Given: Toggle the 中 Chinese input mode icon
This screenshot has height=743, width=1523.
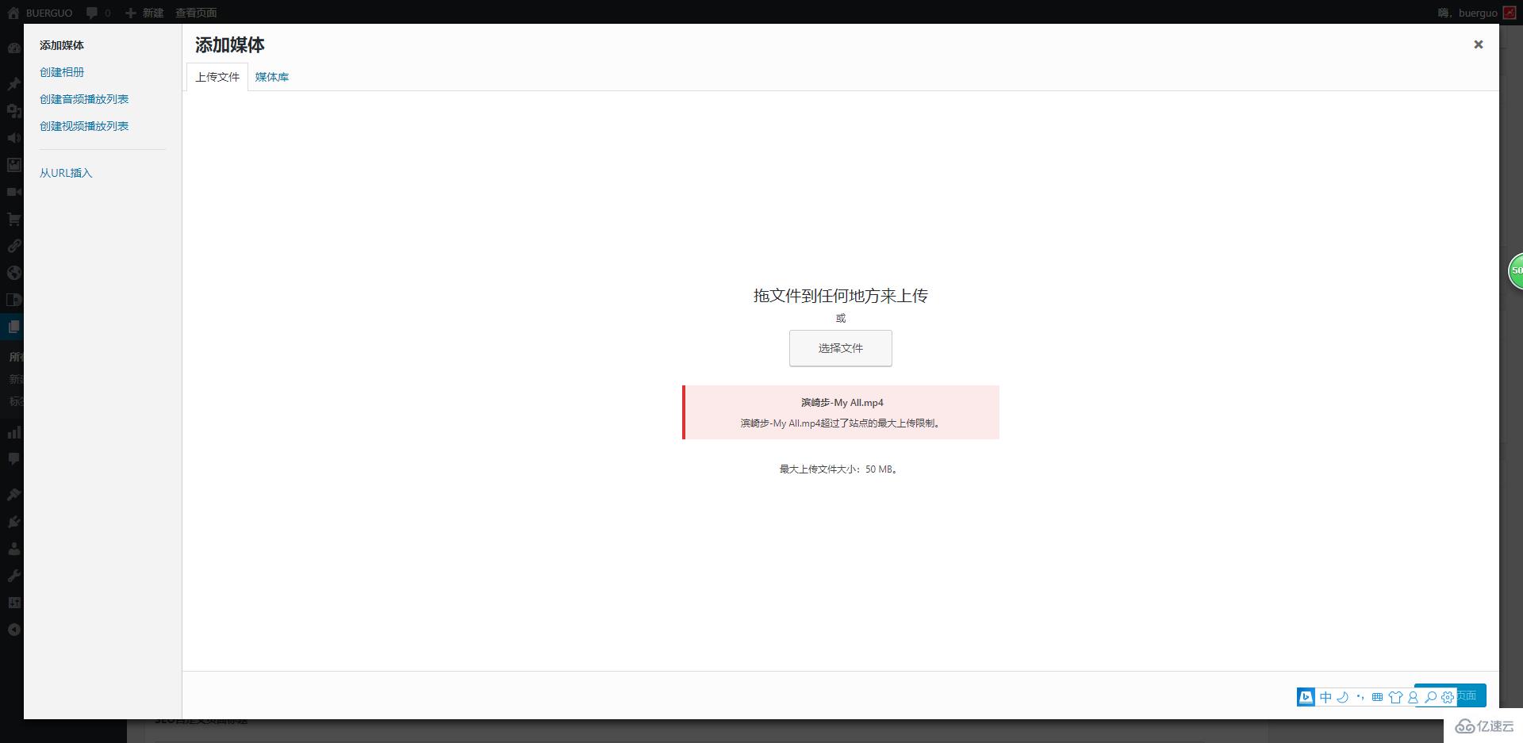Looking at the screenshot, I should pyautogui.click(x=1325, y=697).
